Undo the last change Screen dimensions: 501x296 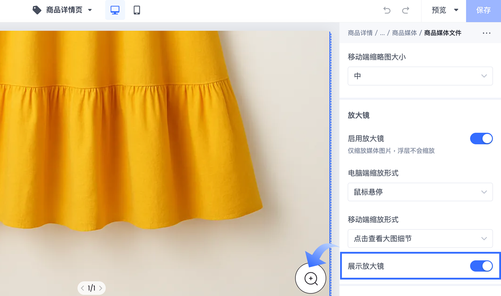(x=387, y=10)
